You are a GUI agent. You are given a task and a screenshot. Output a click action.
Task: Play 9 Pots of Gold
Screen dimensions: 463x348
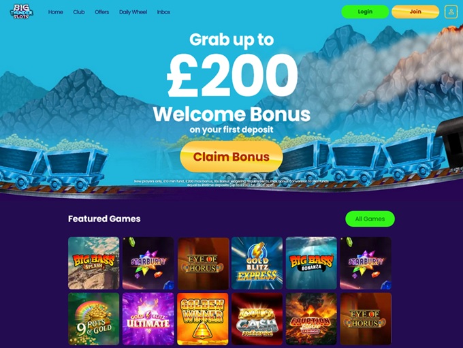[93, 319]
